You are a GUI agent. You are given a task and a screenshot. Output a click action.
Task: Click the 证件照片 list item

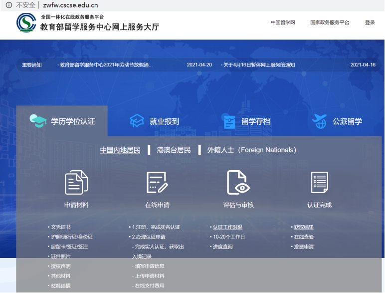coord(61,257)
